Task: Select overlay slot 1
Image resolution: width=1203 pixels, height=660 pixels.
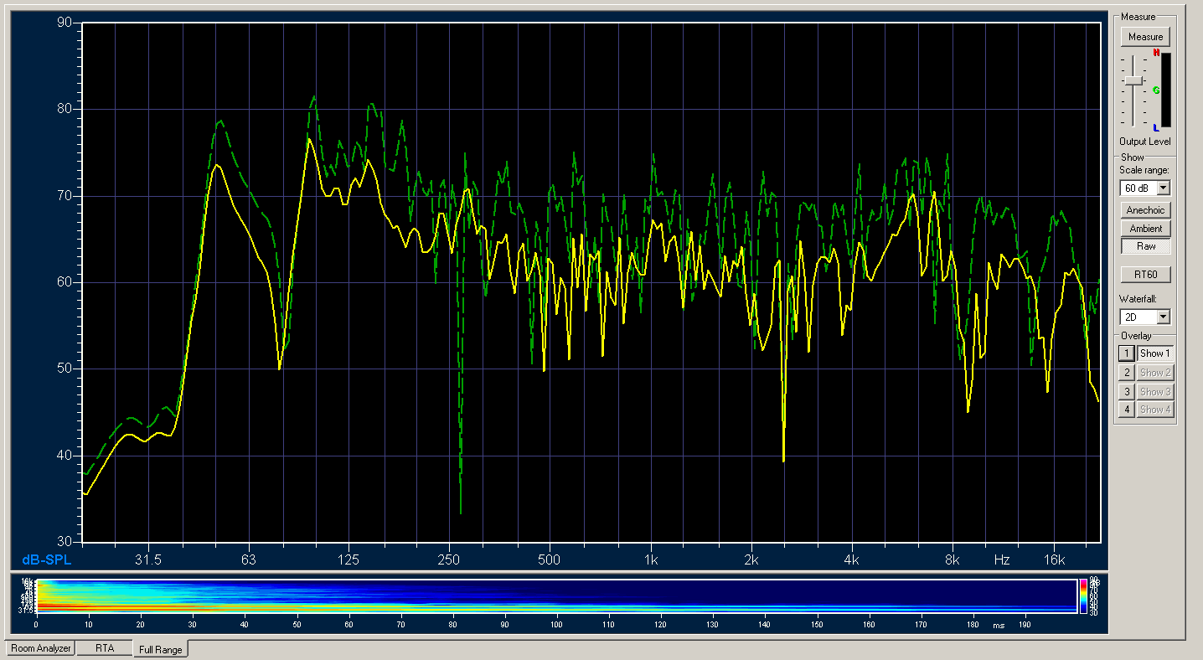Action: coord(1127,353)
